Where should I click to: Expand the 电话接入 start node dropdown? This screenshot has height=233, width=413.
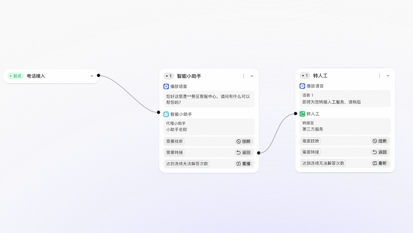(91, 76)
